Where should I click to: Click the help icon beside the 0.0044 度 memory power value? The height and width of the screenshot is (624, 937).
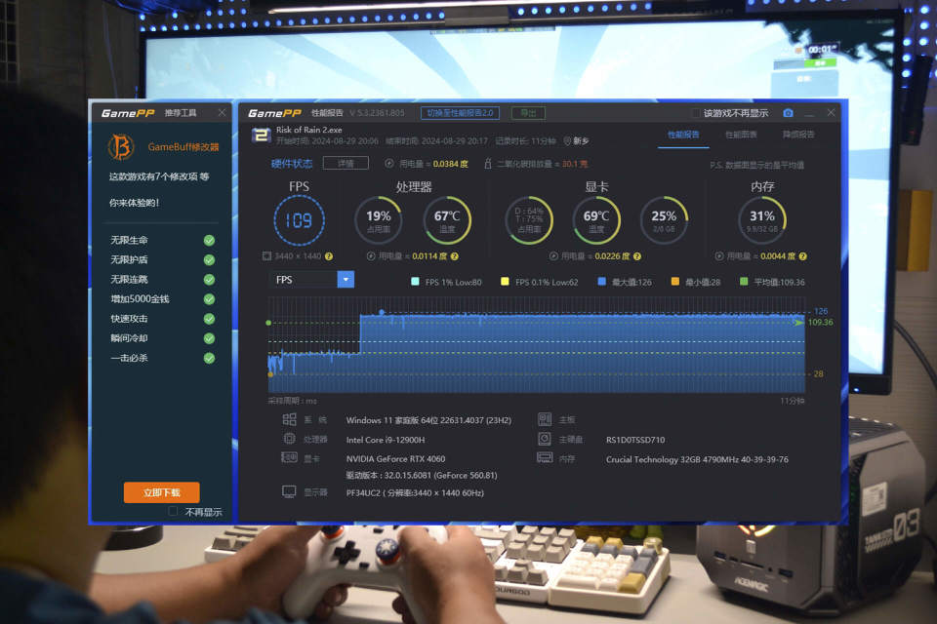802,256
